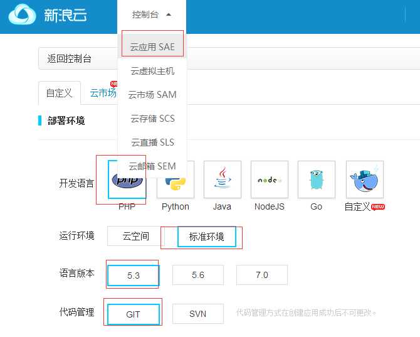This screenshot has width=420, height=337.
Task: Open 云存储 SCS menu entry
Action: (152, 119)
